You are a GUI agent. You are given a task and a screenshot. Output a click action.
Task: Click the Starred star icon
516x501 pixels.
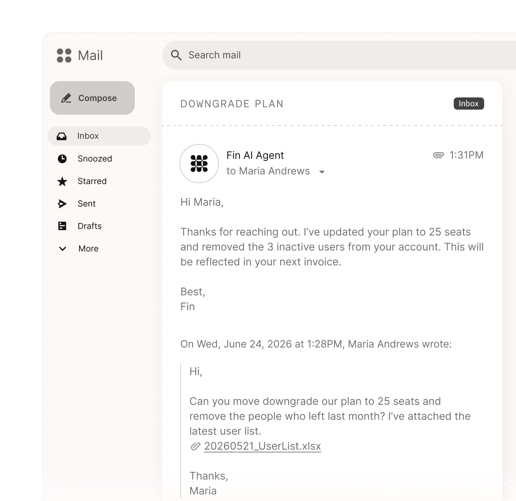(62, 181)
